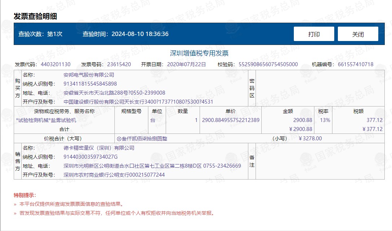The image size is (392, 231).
Task: Select the 发票查验明细 page heading
Action: point(35,17)
